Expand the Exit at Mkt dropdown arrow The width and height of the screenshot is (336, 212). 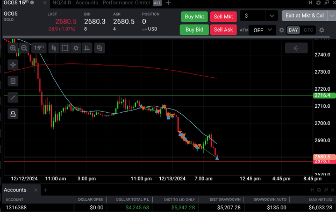click(332, 16)
